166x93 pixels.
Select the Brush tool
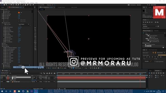[23, 5]
